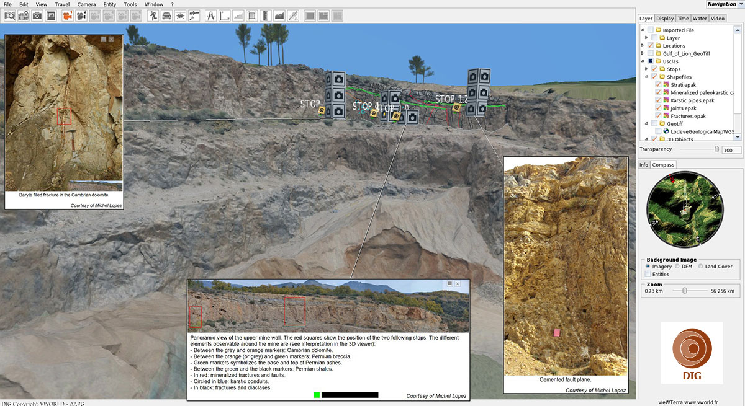Enable the LodeveGeologicalMap layer checkbox
This screenshot has height=406, width=745.
tap(658, 131)
